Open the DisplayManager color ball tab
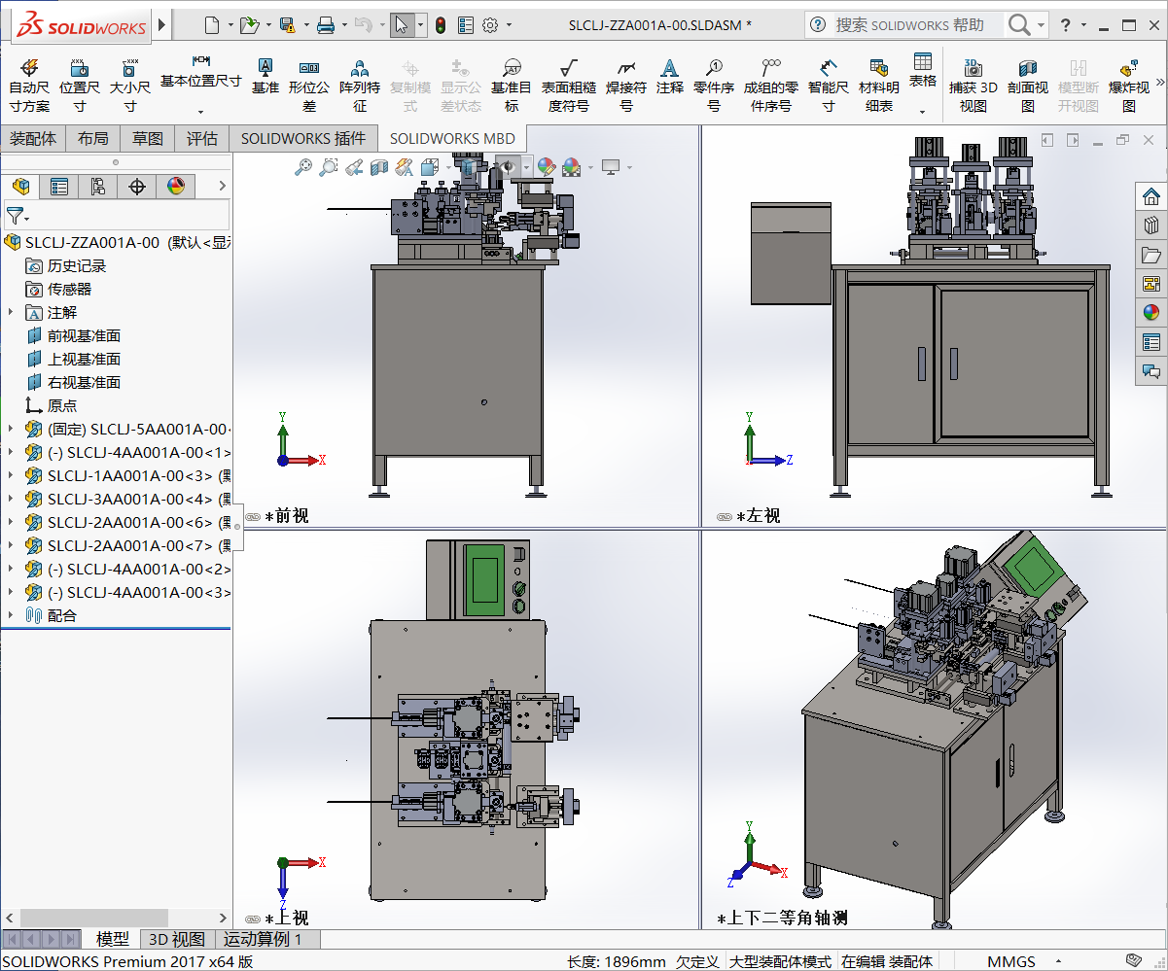 pos(176,187)
